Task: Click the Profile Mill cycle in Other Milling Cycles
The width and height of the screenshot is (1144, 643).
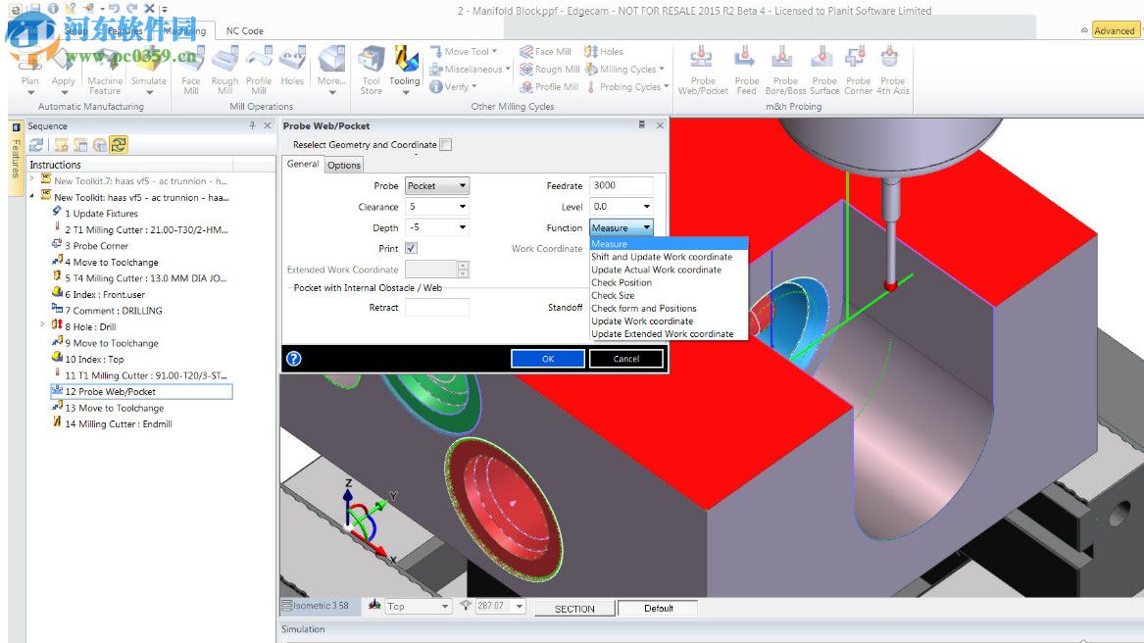Action: click(549, 87)
